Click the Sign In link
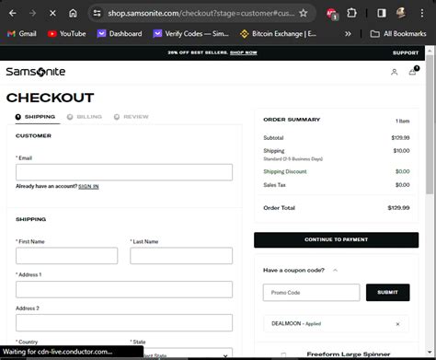Viewport: 436px width, 360px height. click(88, 186)
